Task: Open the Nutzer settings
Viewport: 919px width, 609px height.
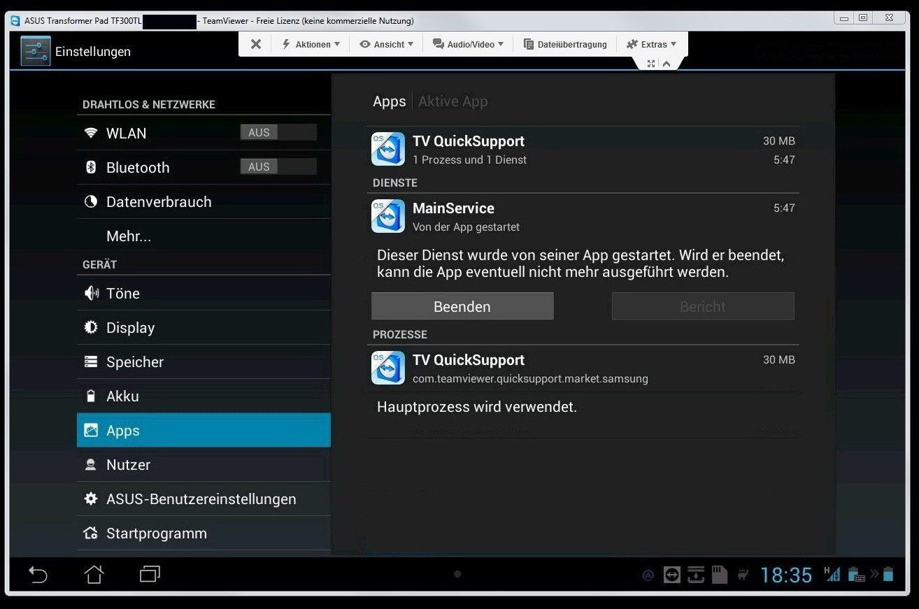Action: click(204, 464)
